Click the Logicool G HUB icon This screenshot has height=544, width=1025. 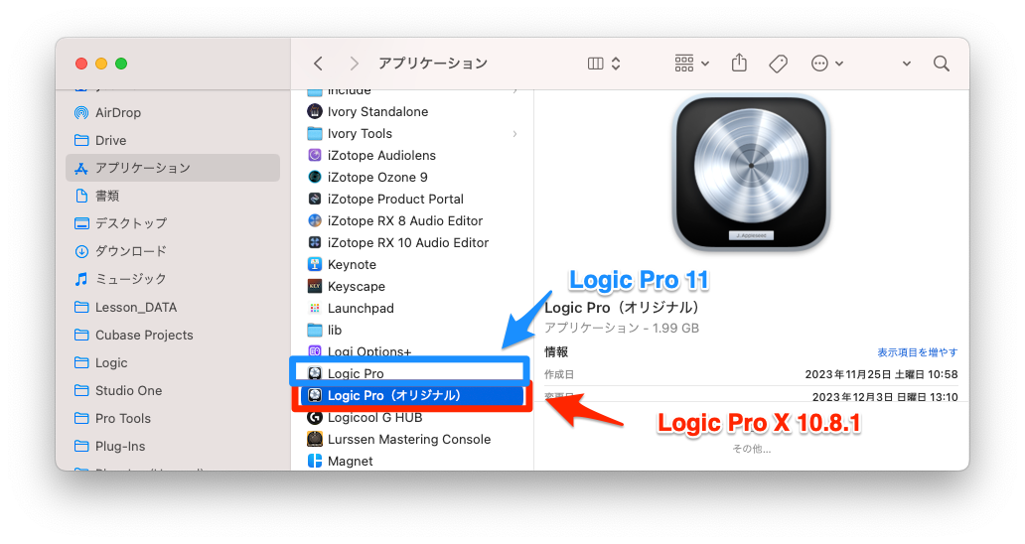click(x=315, y=417)
